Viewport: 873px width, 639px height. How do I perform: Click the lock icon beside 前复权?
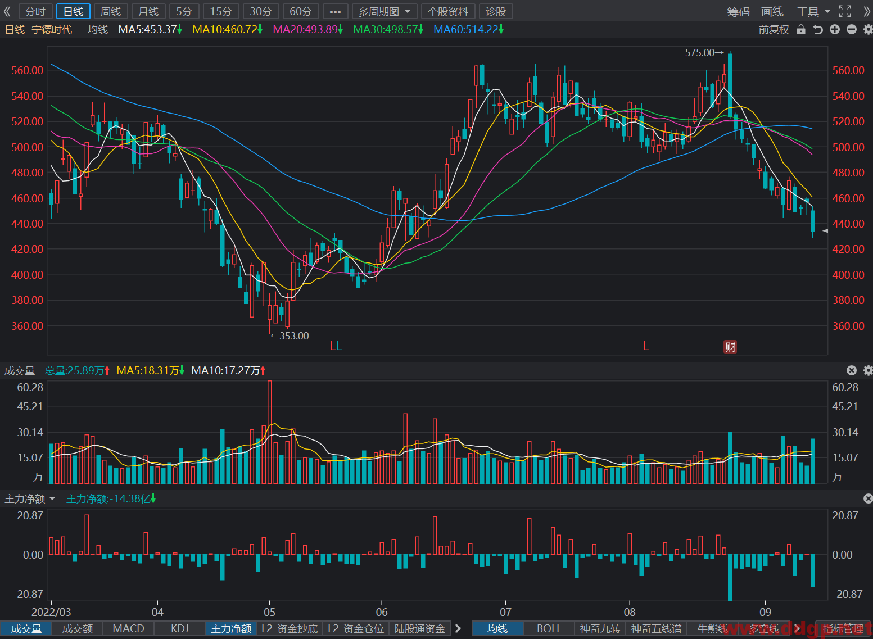click(801, 29)
